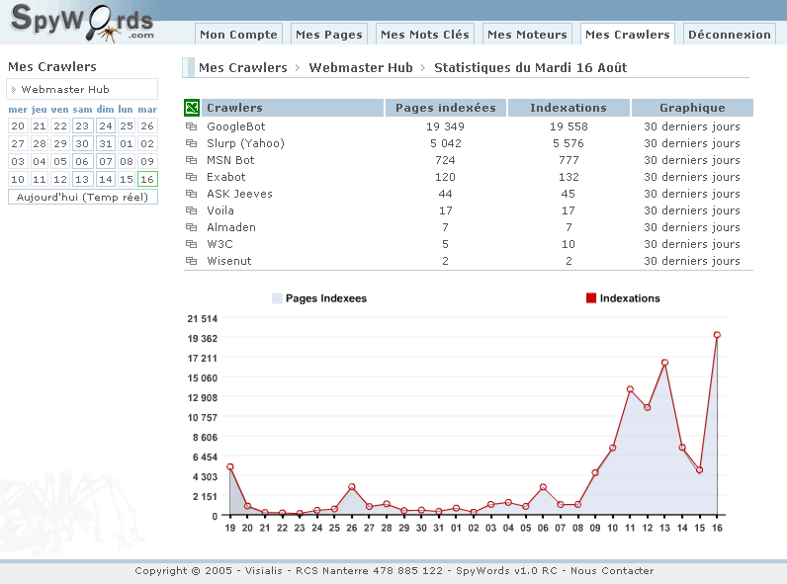The height and width of the screenshot is (584, 787).
Task: Open Mes Moteurs tab
Action: [527, 35]
